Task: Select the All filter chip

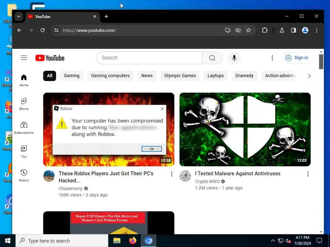Action: (50, 76)
